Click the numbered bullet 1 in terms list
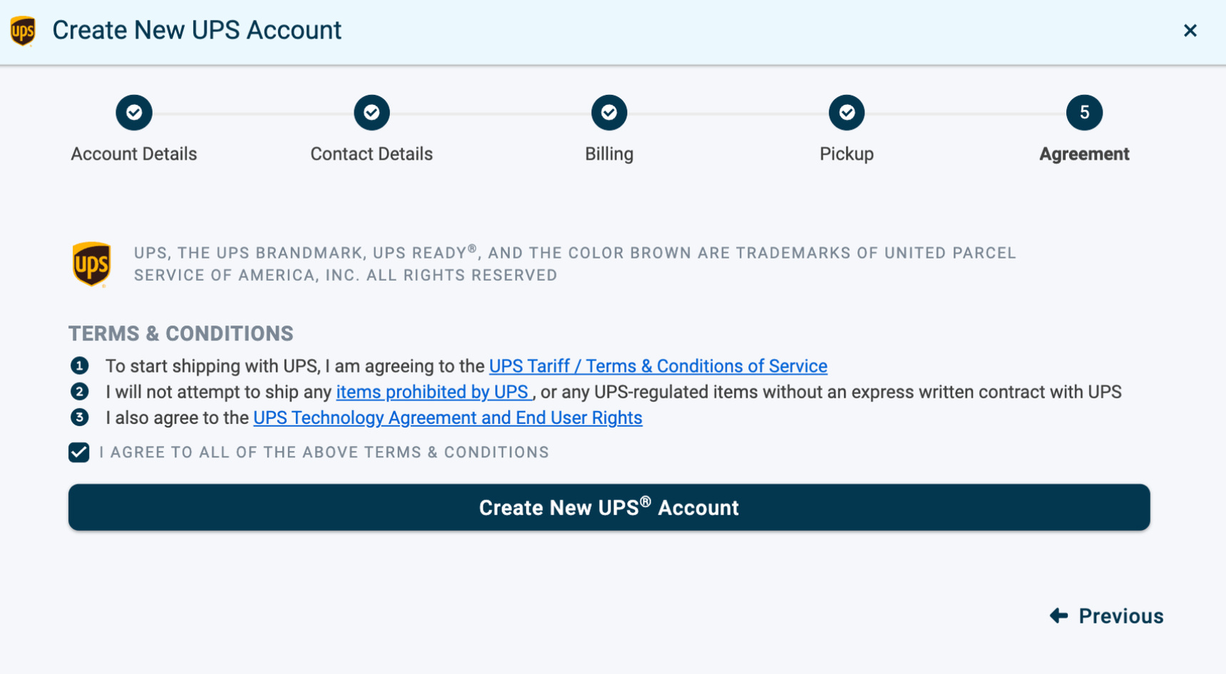 point(79,365)
